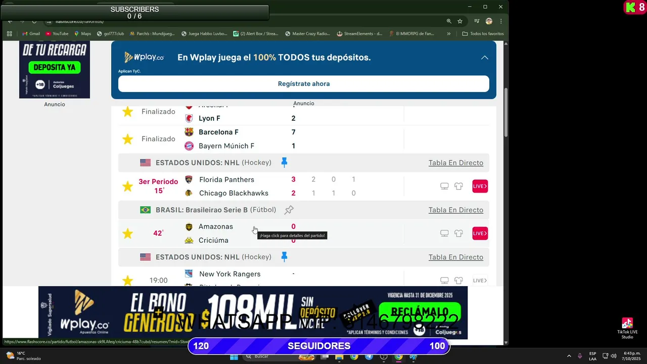This screenshot has height=364, width=647.
Task: Open Tabla En Directo for first NHL section
Action: [456, 163]
